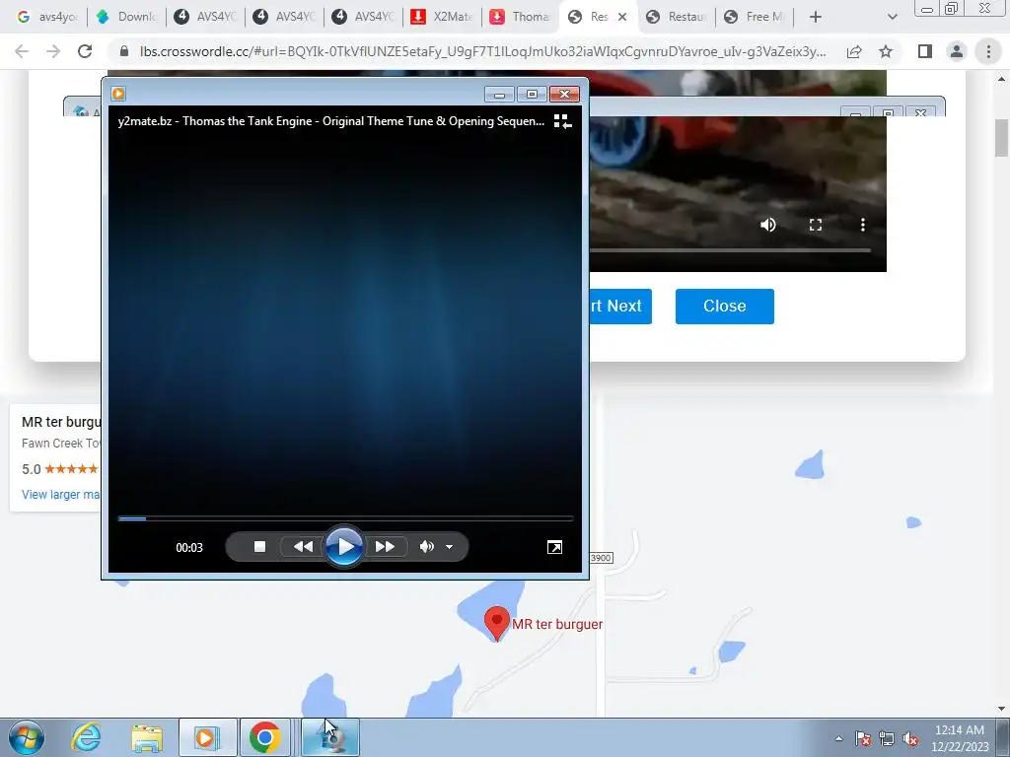1010x757 pixels.
Task: Open a new Chrome tab
Action: coord(816,17)
